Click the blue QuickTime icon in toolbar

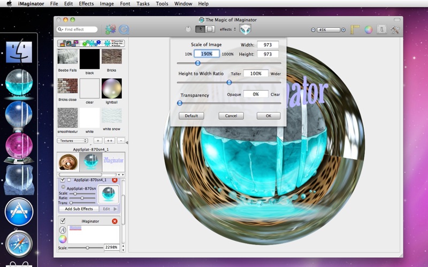(124, 29)
